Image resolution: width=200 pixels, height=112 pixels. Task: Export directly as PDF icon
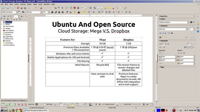[18, 8]
